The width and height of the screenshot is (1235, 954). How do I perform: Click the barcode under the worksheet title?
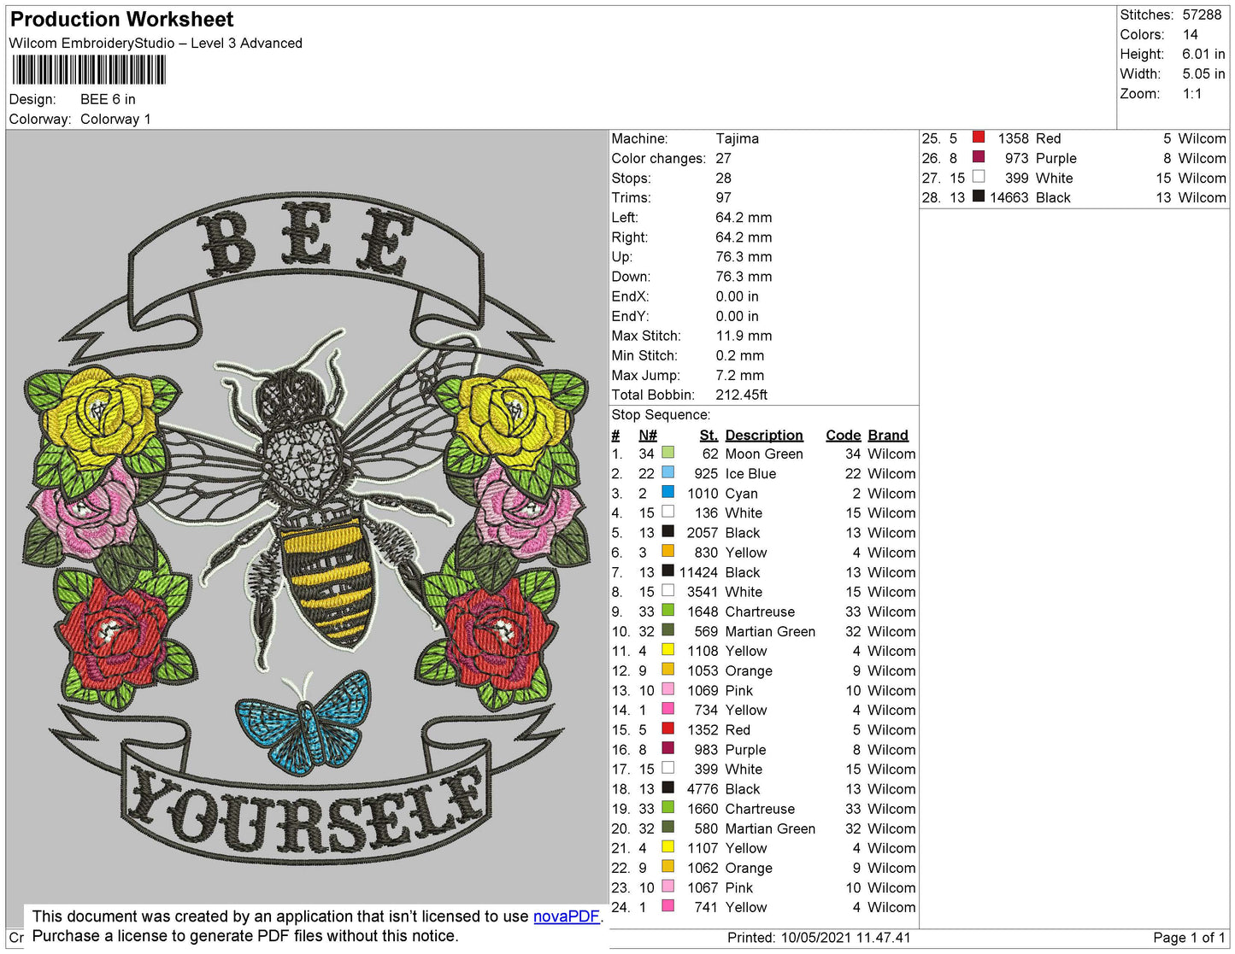tap(88, 70)
